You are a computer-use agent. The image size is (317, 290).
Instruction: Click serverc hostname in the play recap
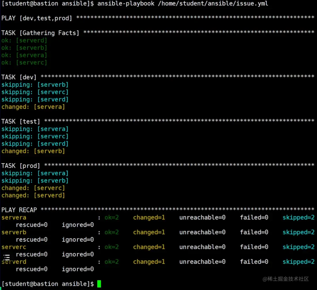pyautogui.click(x=14, y=247)
